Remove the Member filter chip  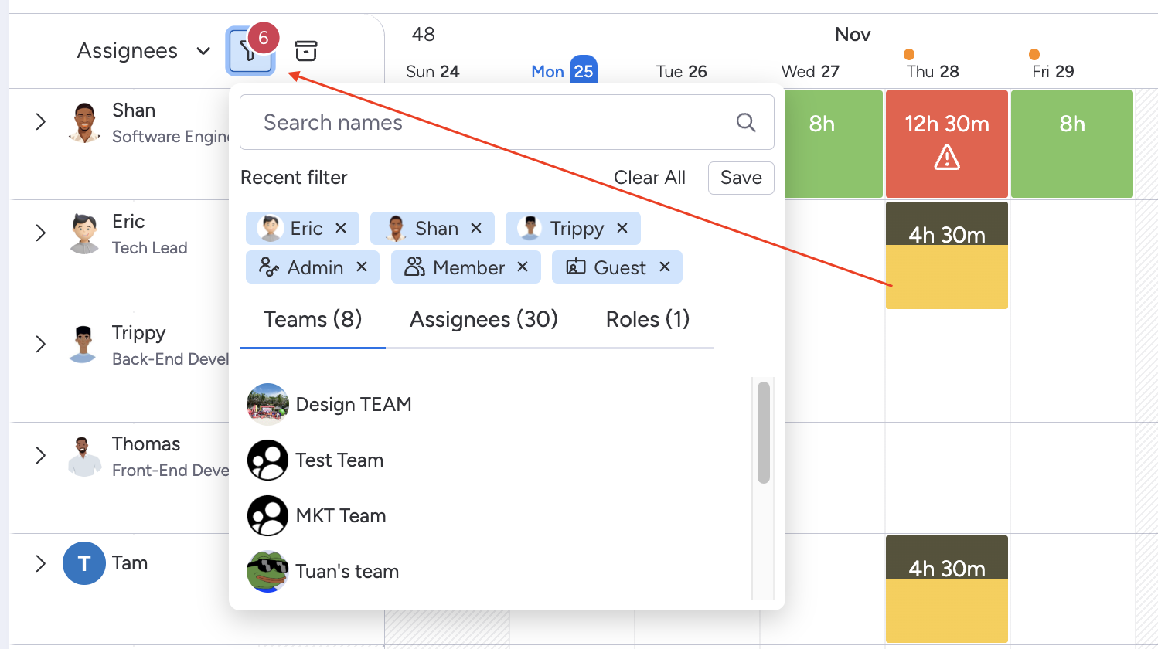[x=523, y=267]
